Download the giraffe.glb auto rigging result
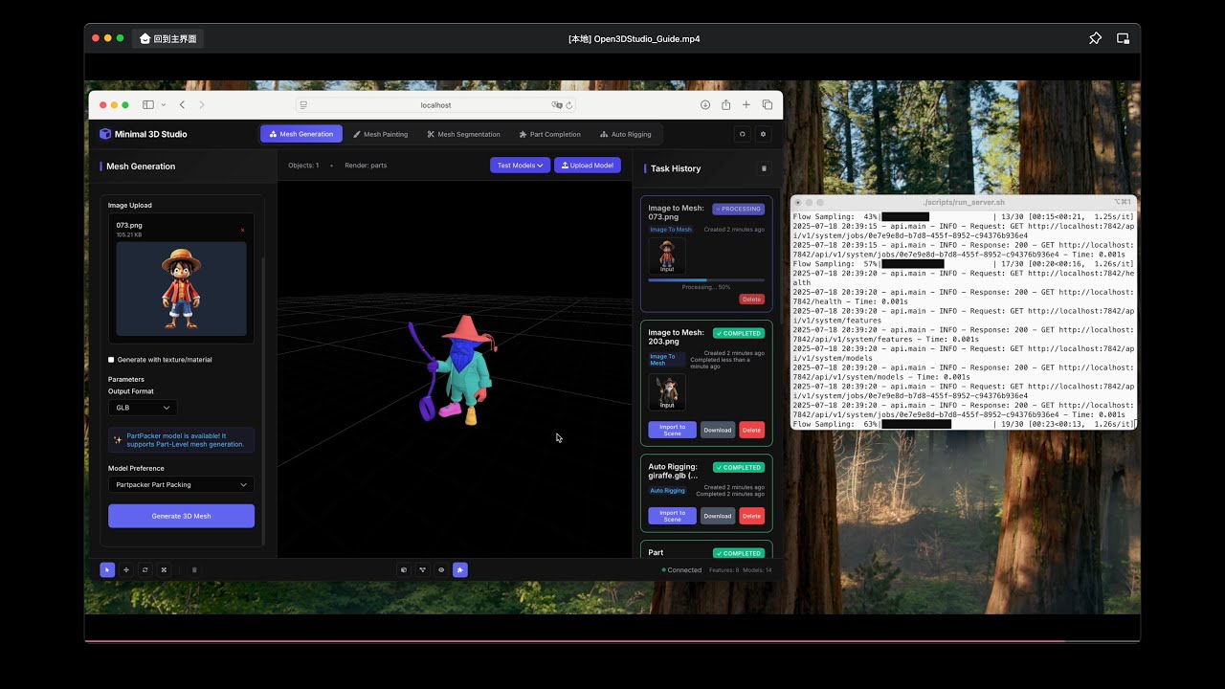 point(718,516)
